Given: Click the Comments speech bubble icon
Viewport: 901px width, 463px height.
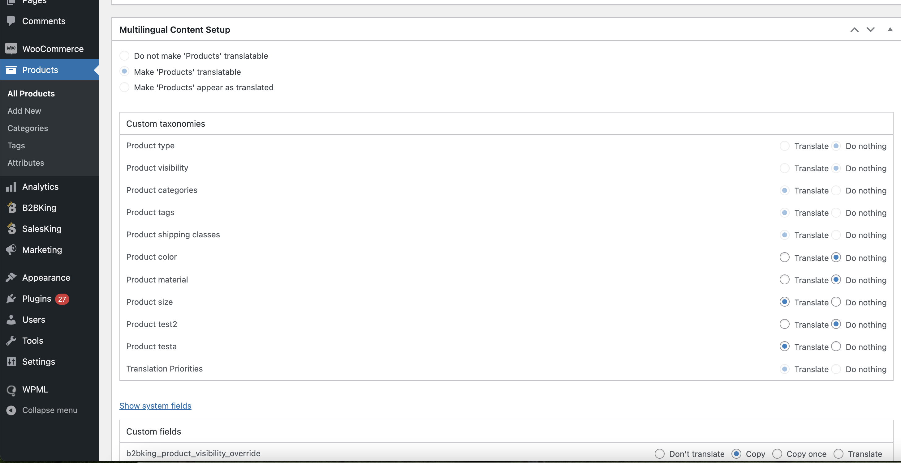Looking at the screenshot, I should (11, 21).
